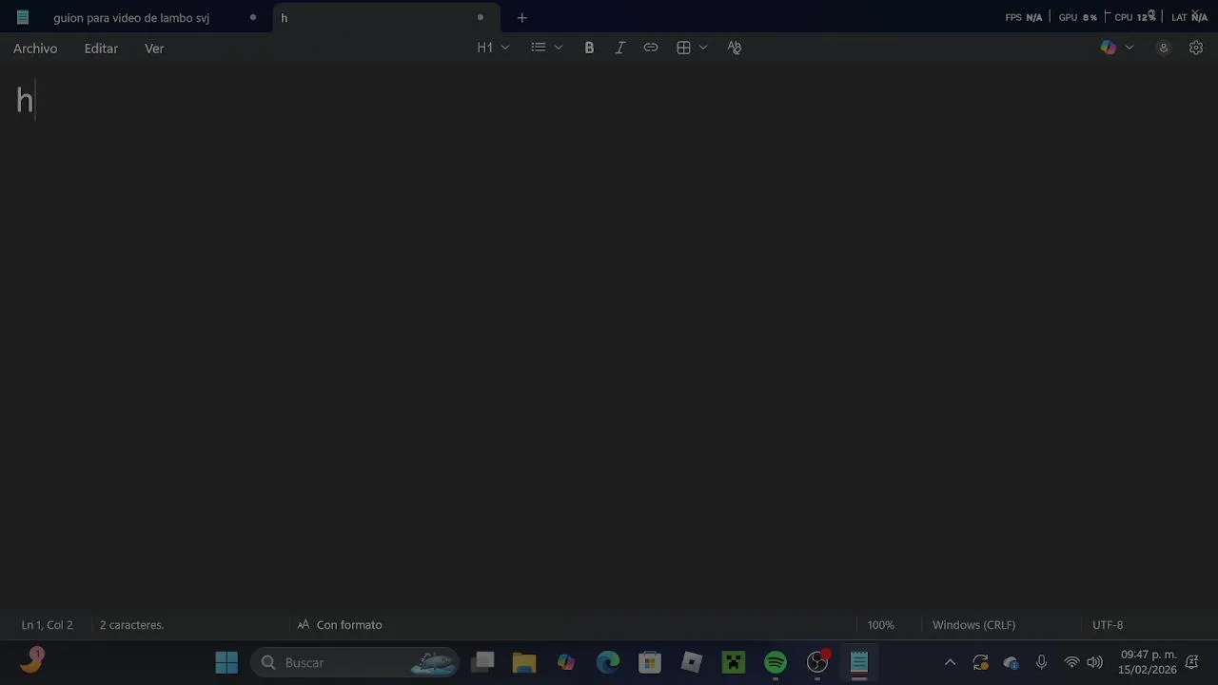Open Notepad settings gear
This screenshot has height=685, width=1218.
point(1196,48)
